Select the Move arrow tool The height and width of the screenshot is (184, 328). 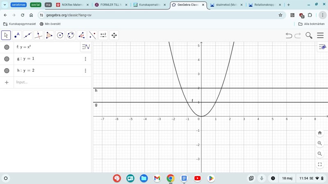(x=6, y=36)
